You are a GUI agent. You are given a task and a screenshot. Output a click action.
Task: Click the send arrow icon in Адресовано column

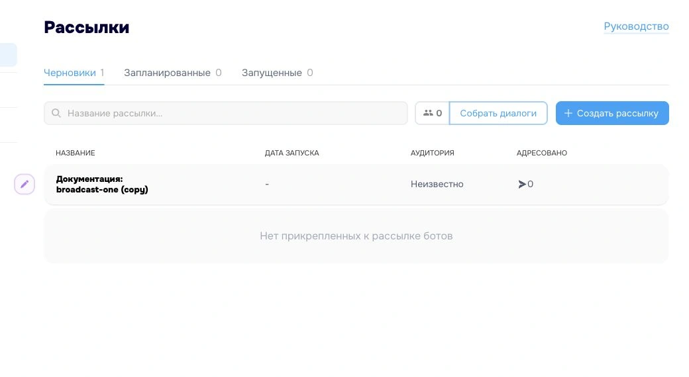coord(522,184)
